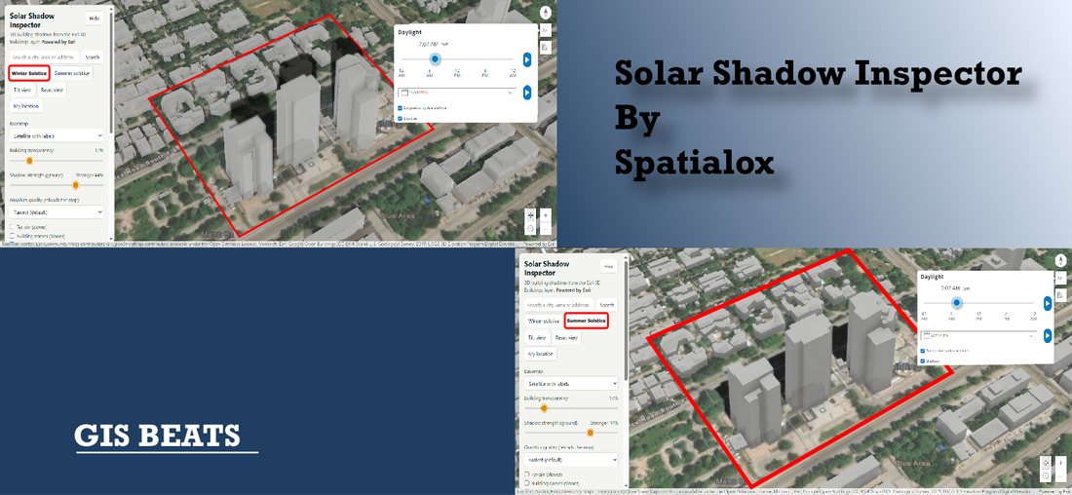1072x495 pixels.
Task: Play the time-of-day animation in lower map
Action: pos(1048,303)
